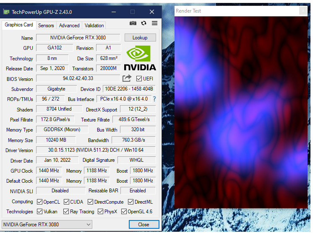Toggle the Ray Tracing checkbox
Image resolution: width=313 pixels, height=233 pixels.
[x=66, y=212]
